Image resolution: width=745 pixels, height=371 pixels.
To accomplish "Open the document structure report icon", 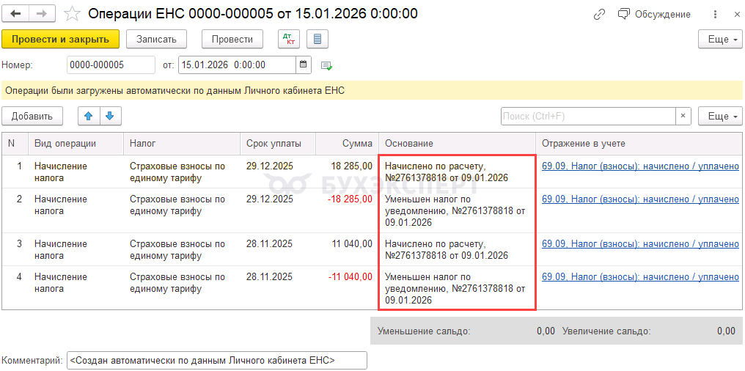I will click(x=318, y=39).
